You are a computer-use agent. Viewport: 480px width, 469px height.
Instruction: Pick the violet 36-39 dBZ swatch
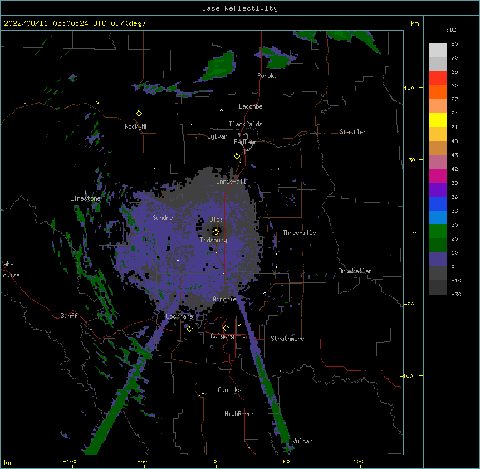coord(438,190)
